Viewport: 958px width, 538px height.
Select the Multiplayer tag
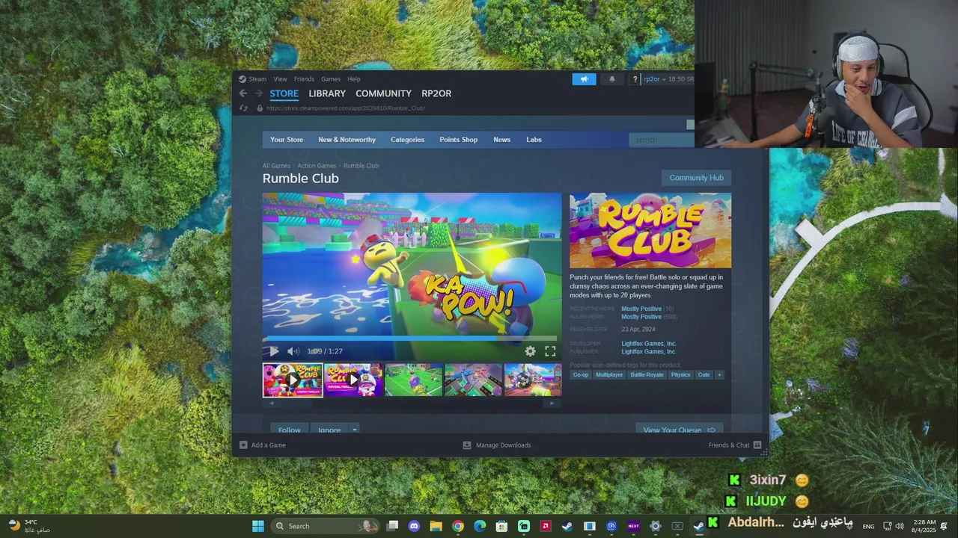point(609,375)
